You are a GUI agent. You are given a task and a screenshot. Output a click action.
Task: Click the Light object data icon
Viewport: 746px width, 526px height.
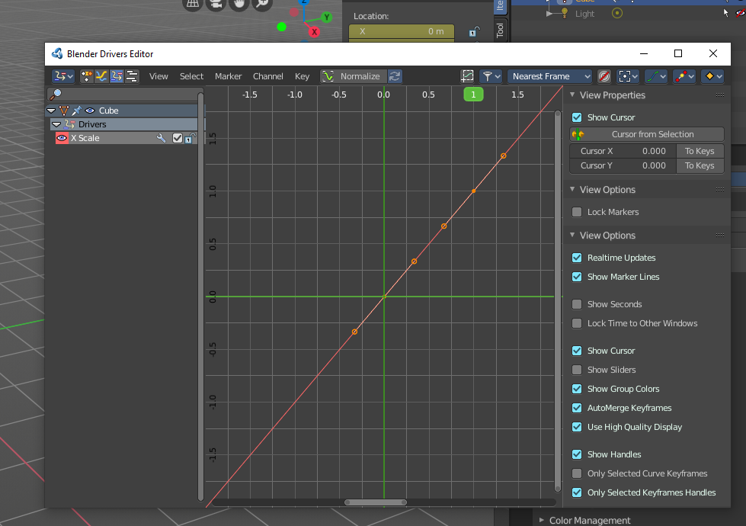[617, 13]
